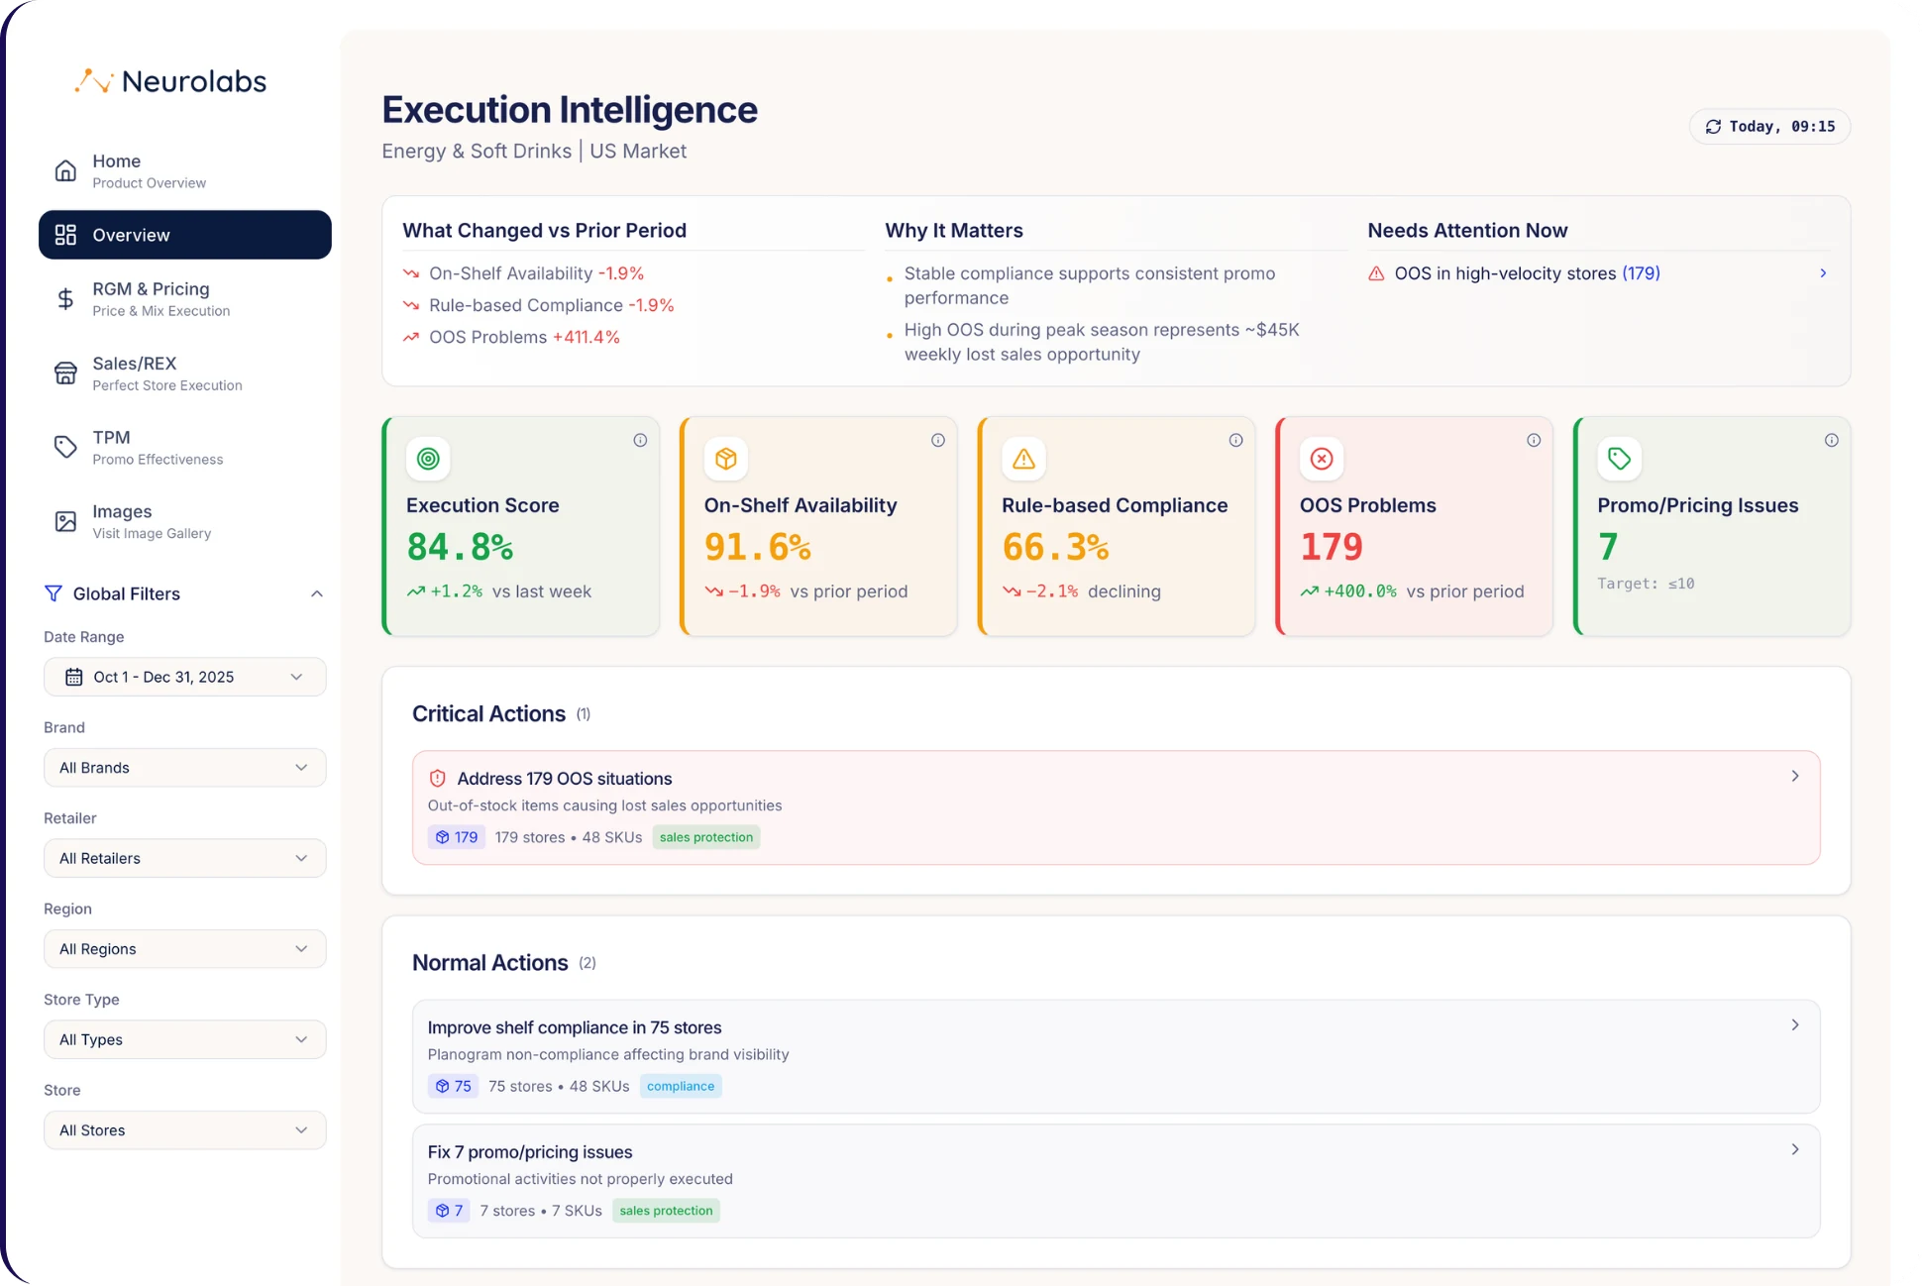Click the OOS Problems red X icon
The width and height of the screenshot is (1922, 1286).
tap(1322, 459)
